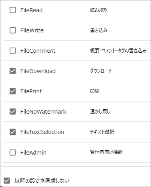The image size is (151, 187).
Task: Toggle off FileTextSelection checkbox
Action: [13, 132]
